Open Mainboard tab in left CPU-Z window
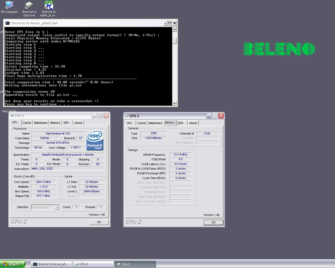The width and height of the screenshot is (335, 268). (41, 123)
